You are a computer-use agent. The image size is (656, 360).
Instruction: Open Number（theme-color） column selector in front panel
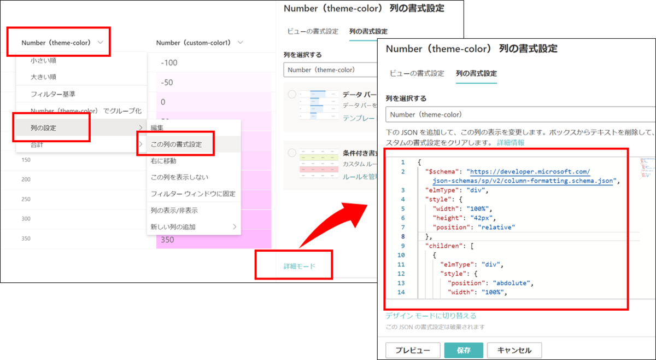pos(520,114)
